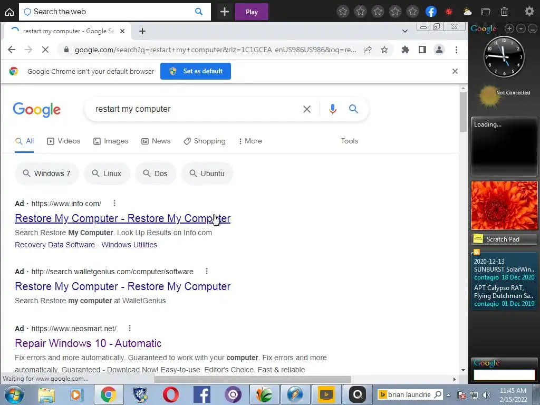Share this page from the address bar
The image size is (540, 405).
(x=368, y=50)
